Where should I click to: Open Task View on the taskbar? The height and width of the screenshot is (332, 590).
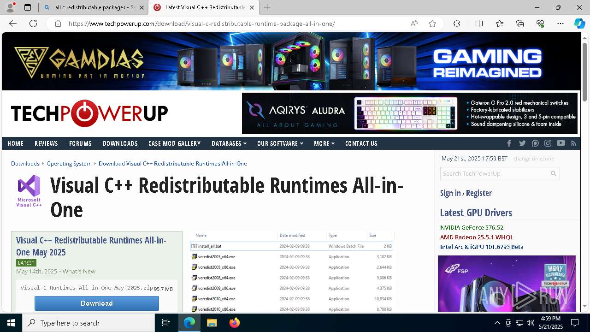click(166, 323)
